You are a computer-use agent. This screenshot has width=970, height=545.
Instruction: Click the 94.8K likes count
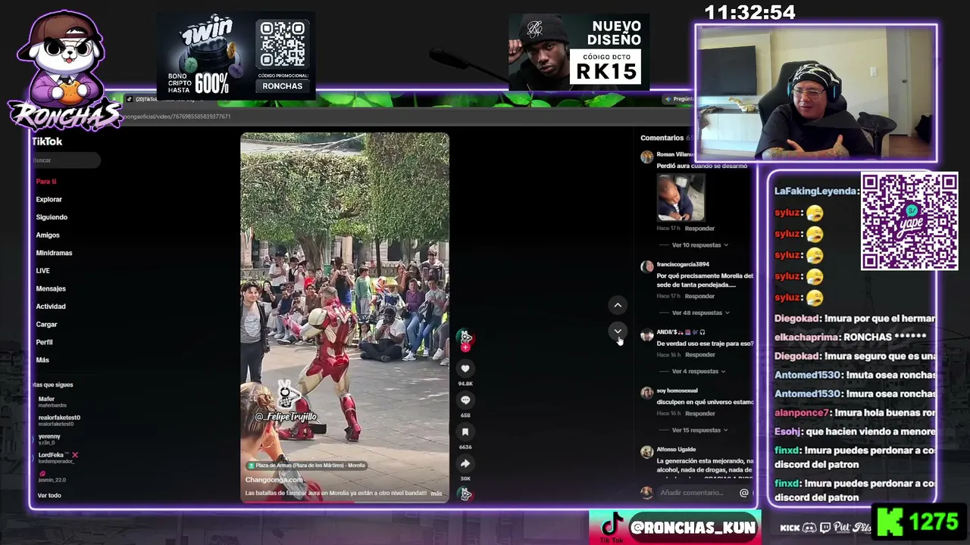pos(465,384)
